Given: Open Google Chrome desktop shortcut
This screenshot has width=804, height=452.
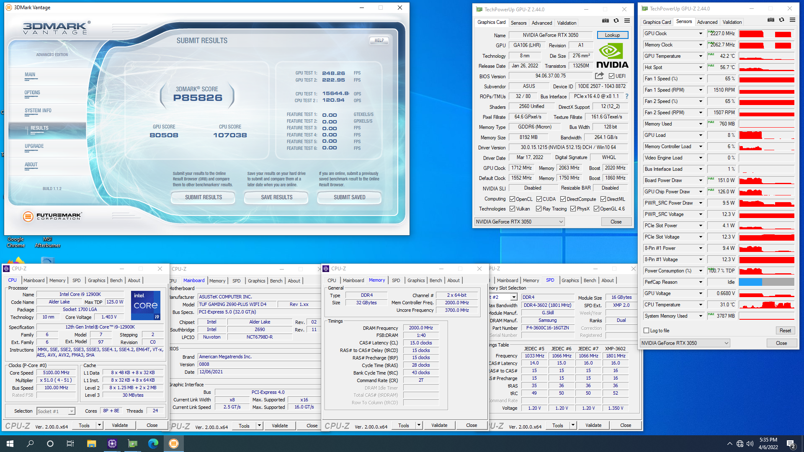Looking at the screenshot, I should coord(15,242).
